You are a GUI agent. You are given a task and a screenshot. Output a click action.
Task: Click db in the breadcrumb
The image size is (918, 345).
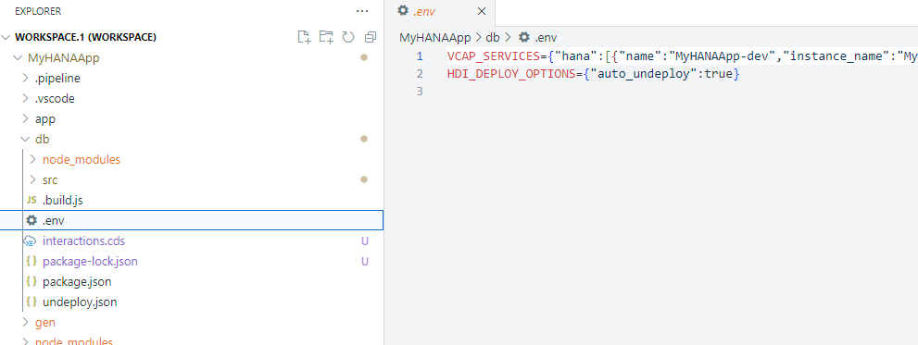(493, 37)
